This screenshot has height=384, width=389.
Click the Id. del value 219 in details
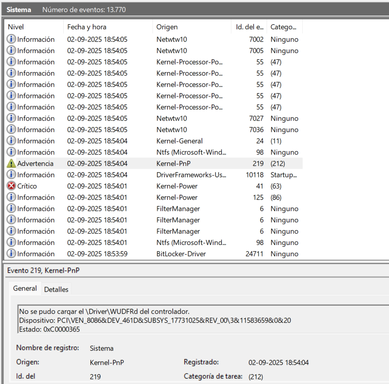click(x=95, y=377)
